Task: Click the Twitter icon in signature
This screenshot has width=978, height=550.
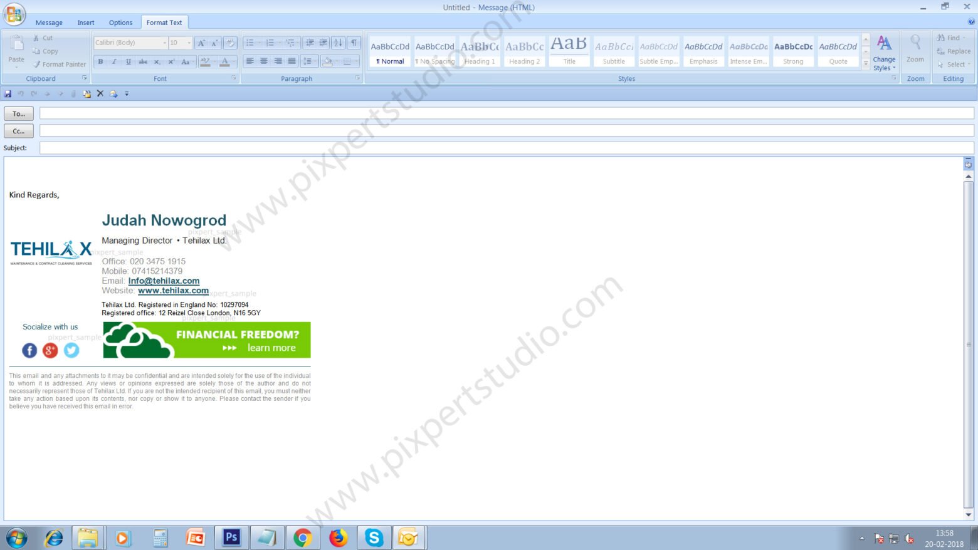Action: coord(72,350)
